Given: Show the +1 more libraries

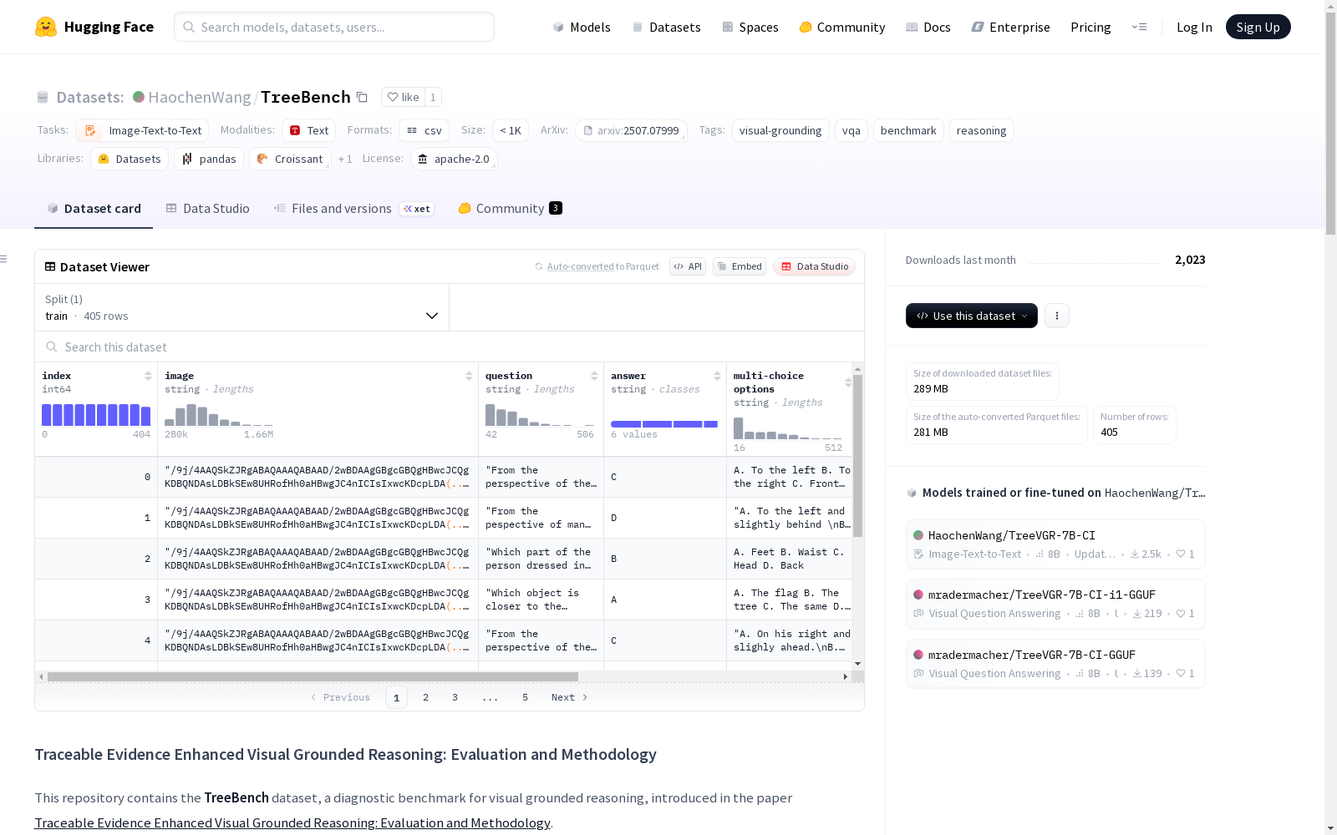Looking at the screenshot, I should coord(345,159).
